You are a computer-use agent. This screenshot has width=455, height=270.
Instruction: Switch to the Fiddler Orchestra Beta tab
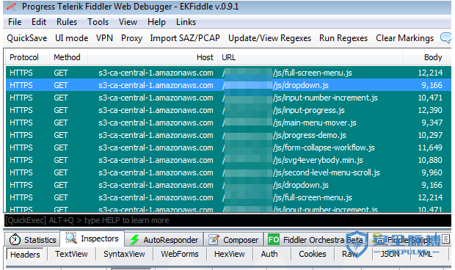(x=316, y=239)
